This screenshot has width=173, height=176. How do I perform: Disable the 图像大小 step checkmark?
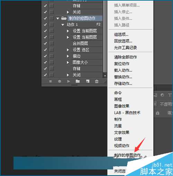45,62
